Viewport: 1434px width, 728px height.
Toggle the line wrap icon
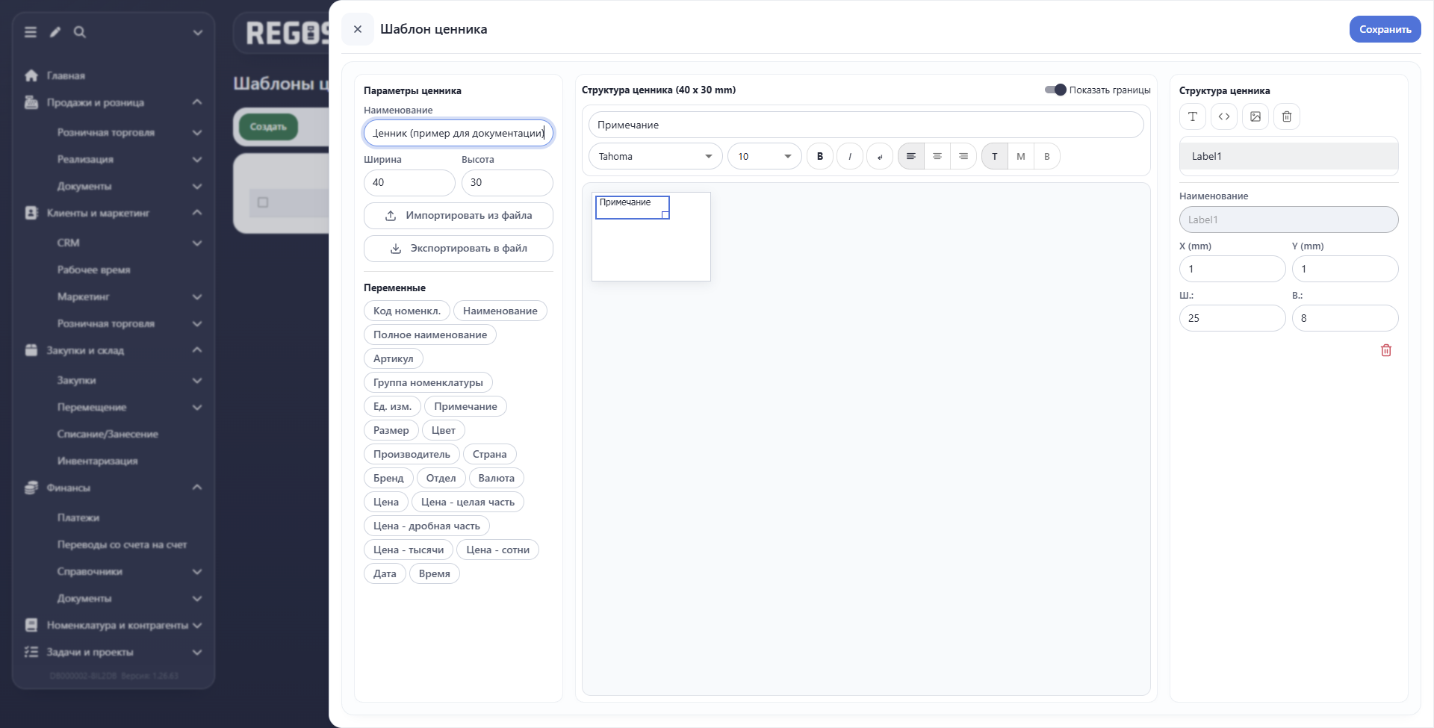click(x=880, y=156)
